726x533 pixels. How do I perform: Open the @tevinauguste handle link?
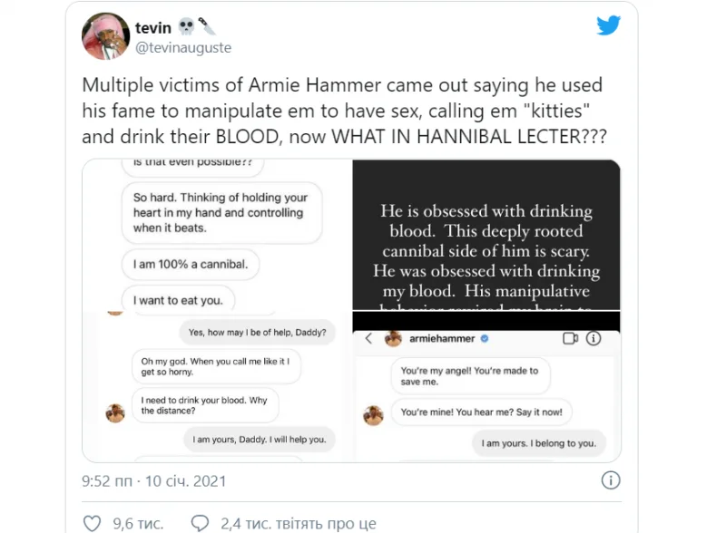[x=183, y=48]
